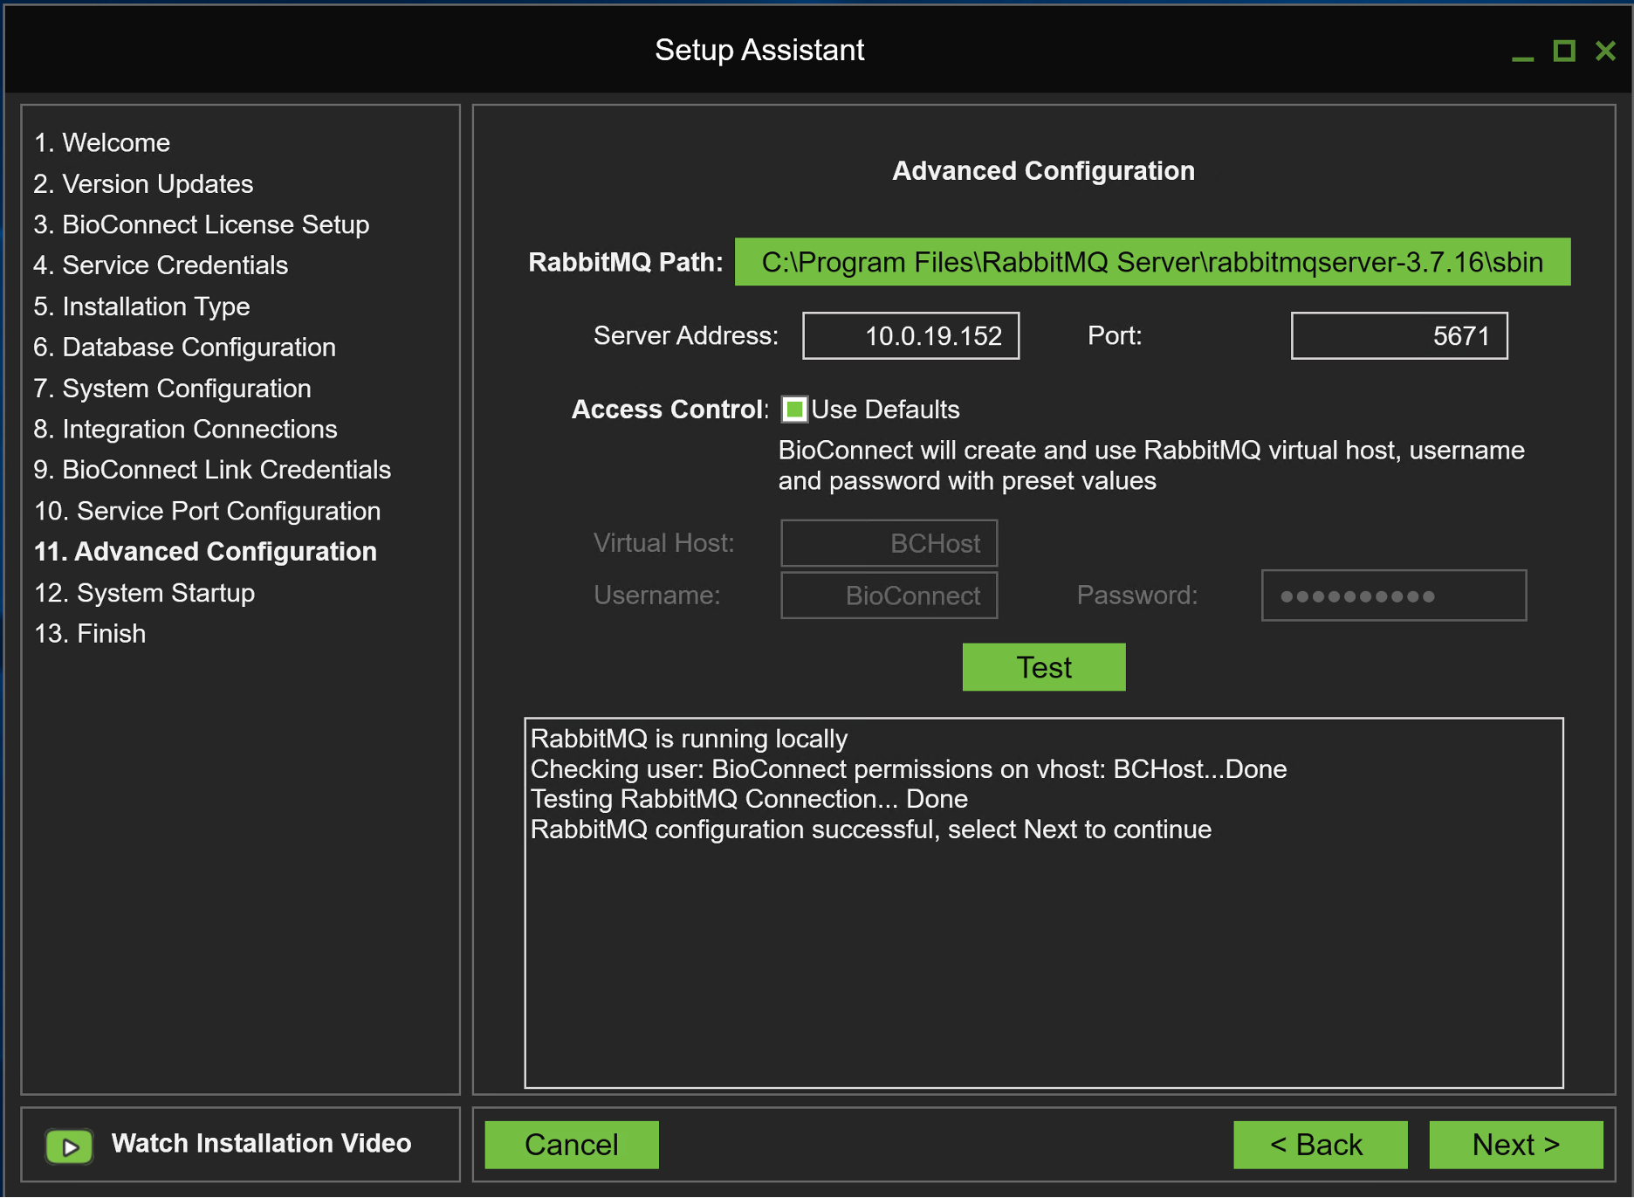Select the Welcome step
The width and height of the screenshot is (1634, 1198).
102,142
